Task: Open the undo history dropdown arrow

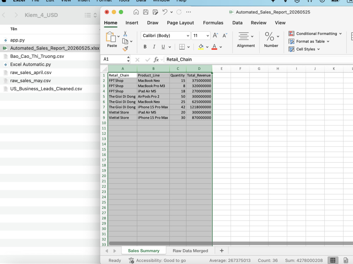Action: pos(172,12)
